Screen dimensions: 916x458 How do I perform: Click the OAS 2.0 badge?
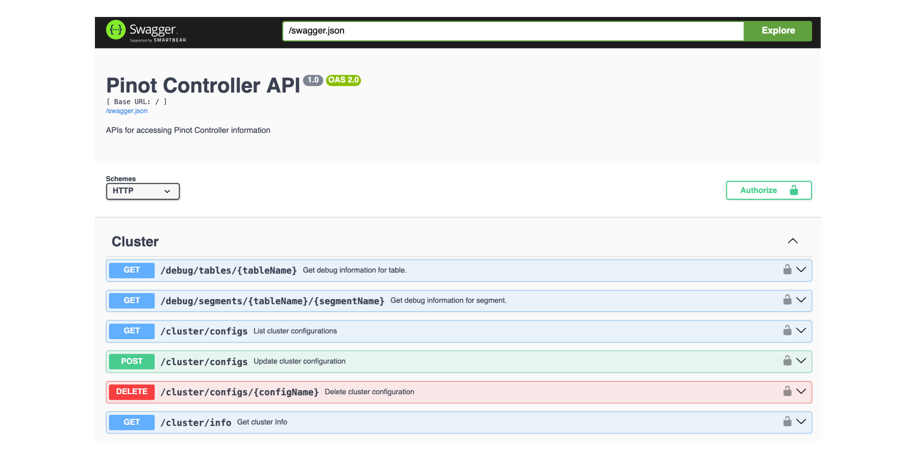343,80
